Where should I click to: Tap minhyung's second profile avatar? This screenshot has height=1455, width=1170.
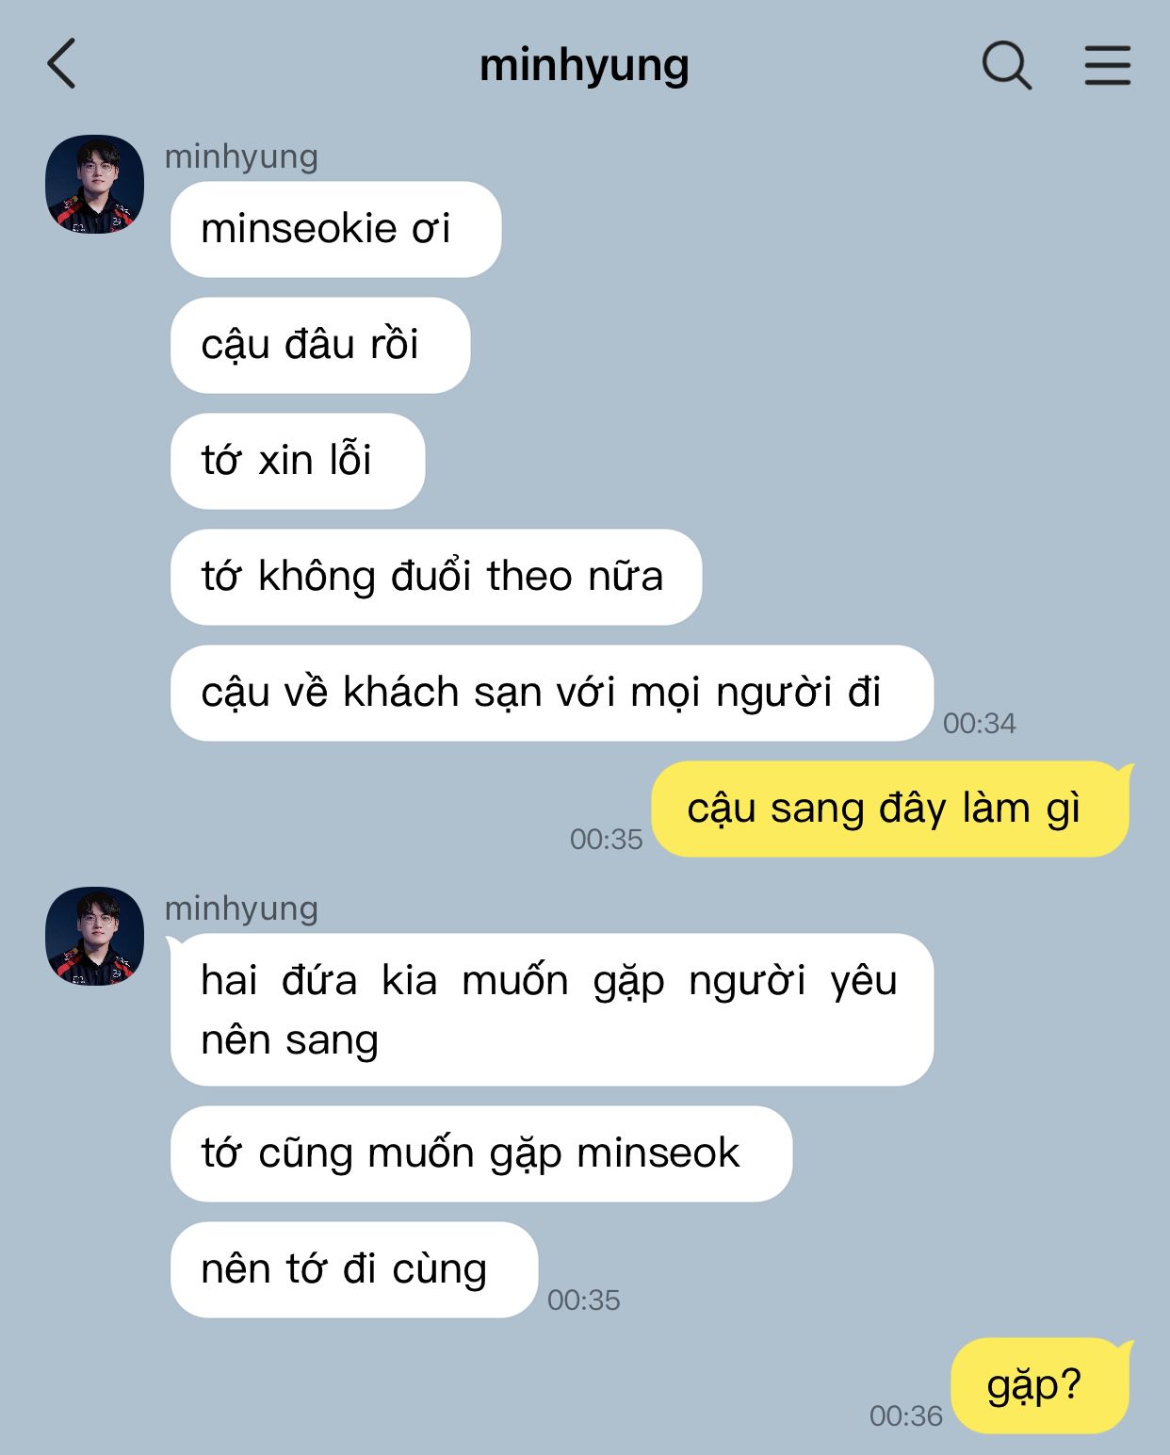tap(94, 936)
